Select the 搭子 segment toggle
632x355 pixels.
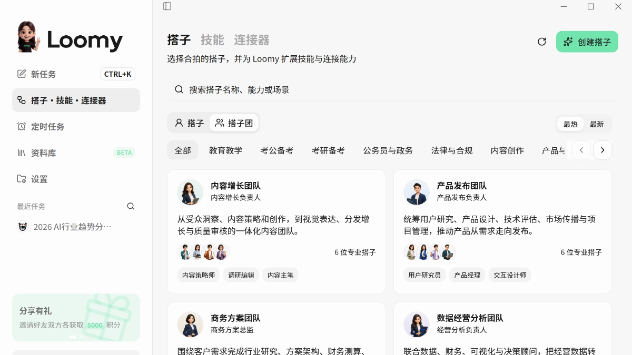tap(189, 123)
